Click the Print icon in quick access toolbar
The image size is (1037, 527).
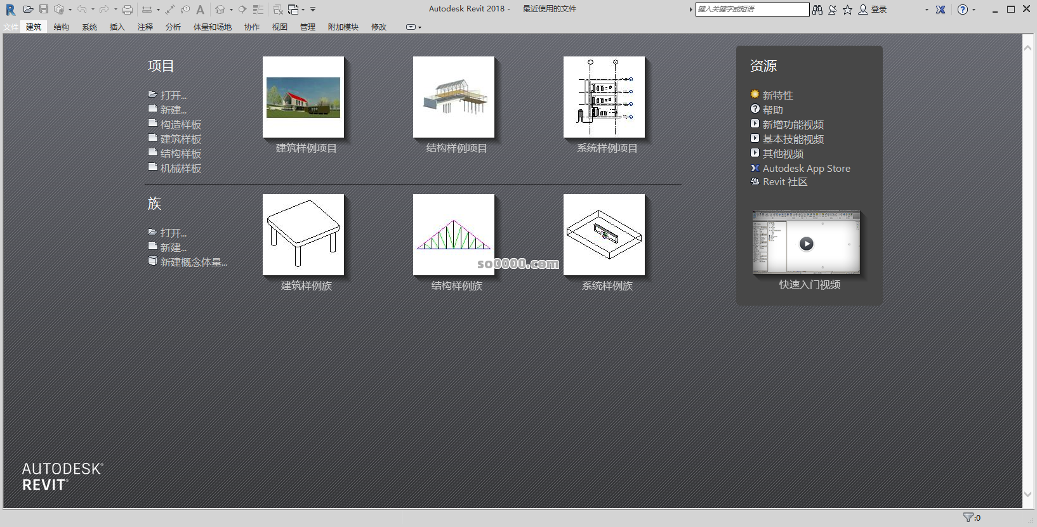point(128,10)
